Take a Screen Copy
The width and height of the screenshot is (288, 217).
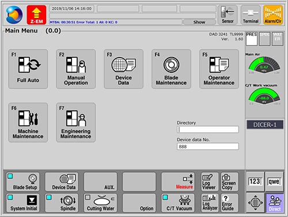(x=229, y=182)
